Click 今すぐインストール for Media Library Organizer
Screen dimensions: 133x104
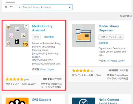111,37
